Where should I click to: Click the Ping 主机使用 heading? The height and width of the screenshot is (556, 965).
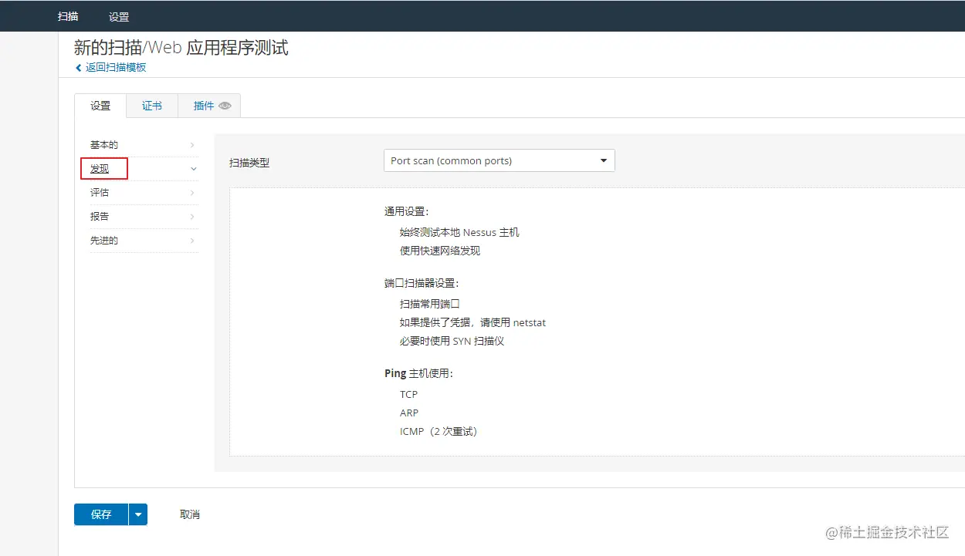coord(418,373)
